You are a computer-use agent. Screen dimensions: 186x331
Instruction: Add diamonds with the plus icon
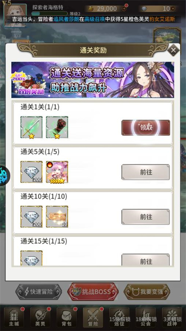pos(173,9)
